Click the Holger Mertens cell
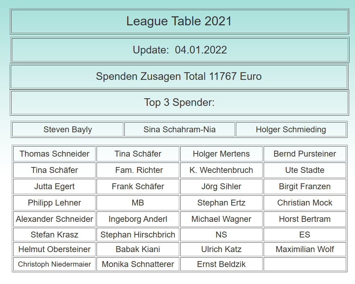The width and height of the screenshot is (355, 284). [x=221, y=154]
